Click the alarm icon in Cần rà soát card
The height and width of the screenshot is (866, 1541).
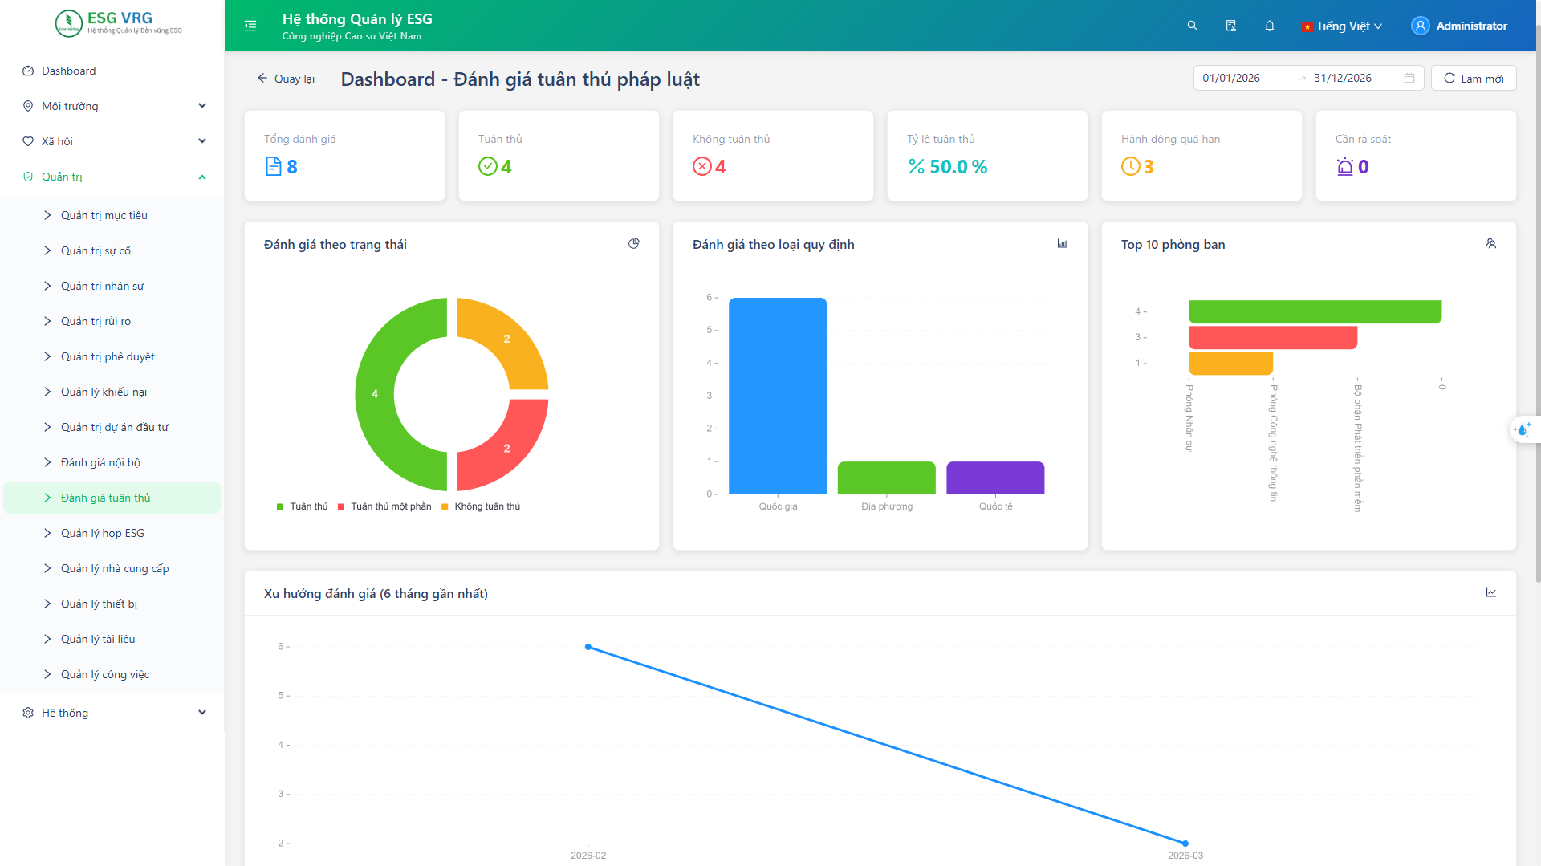point(1345,166)
